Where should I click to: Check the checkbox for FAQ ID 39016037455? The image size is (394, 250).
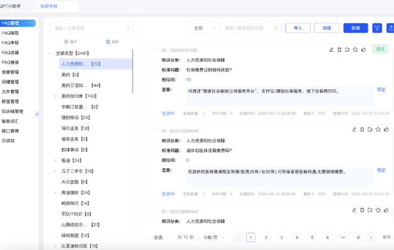pyautogui.click(x=156, y=51)
